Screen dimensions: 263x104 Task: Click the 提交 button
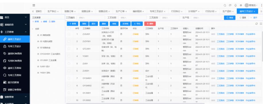tap(93, 24)
